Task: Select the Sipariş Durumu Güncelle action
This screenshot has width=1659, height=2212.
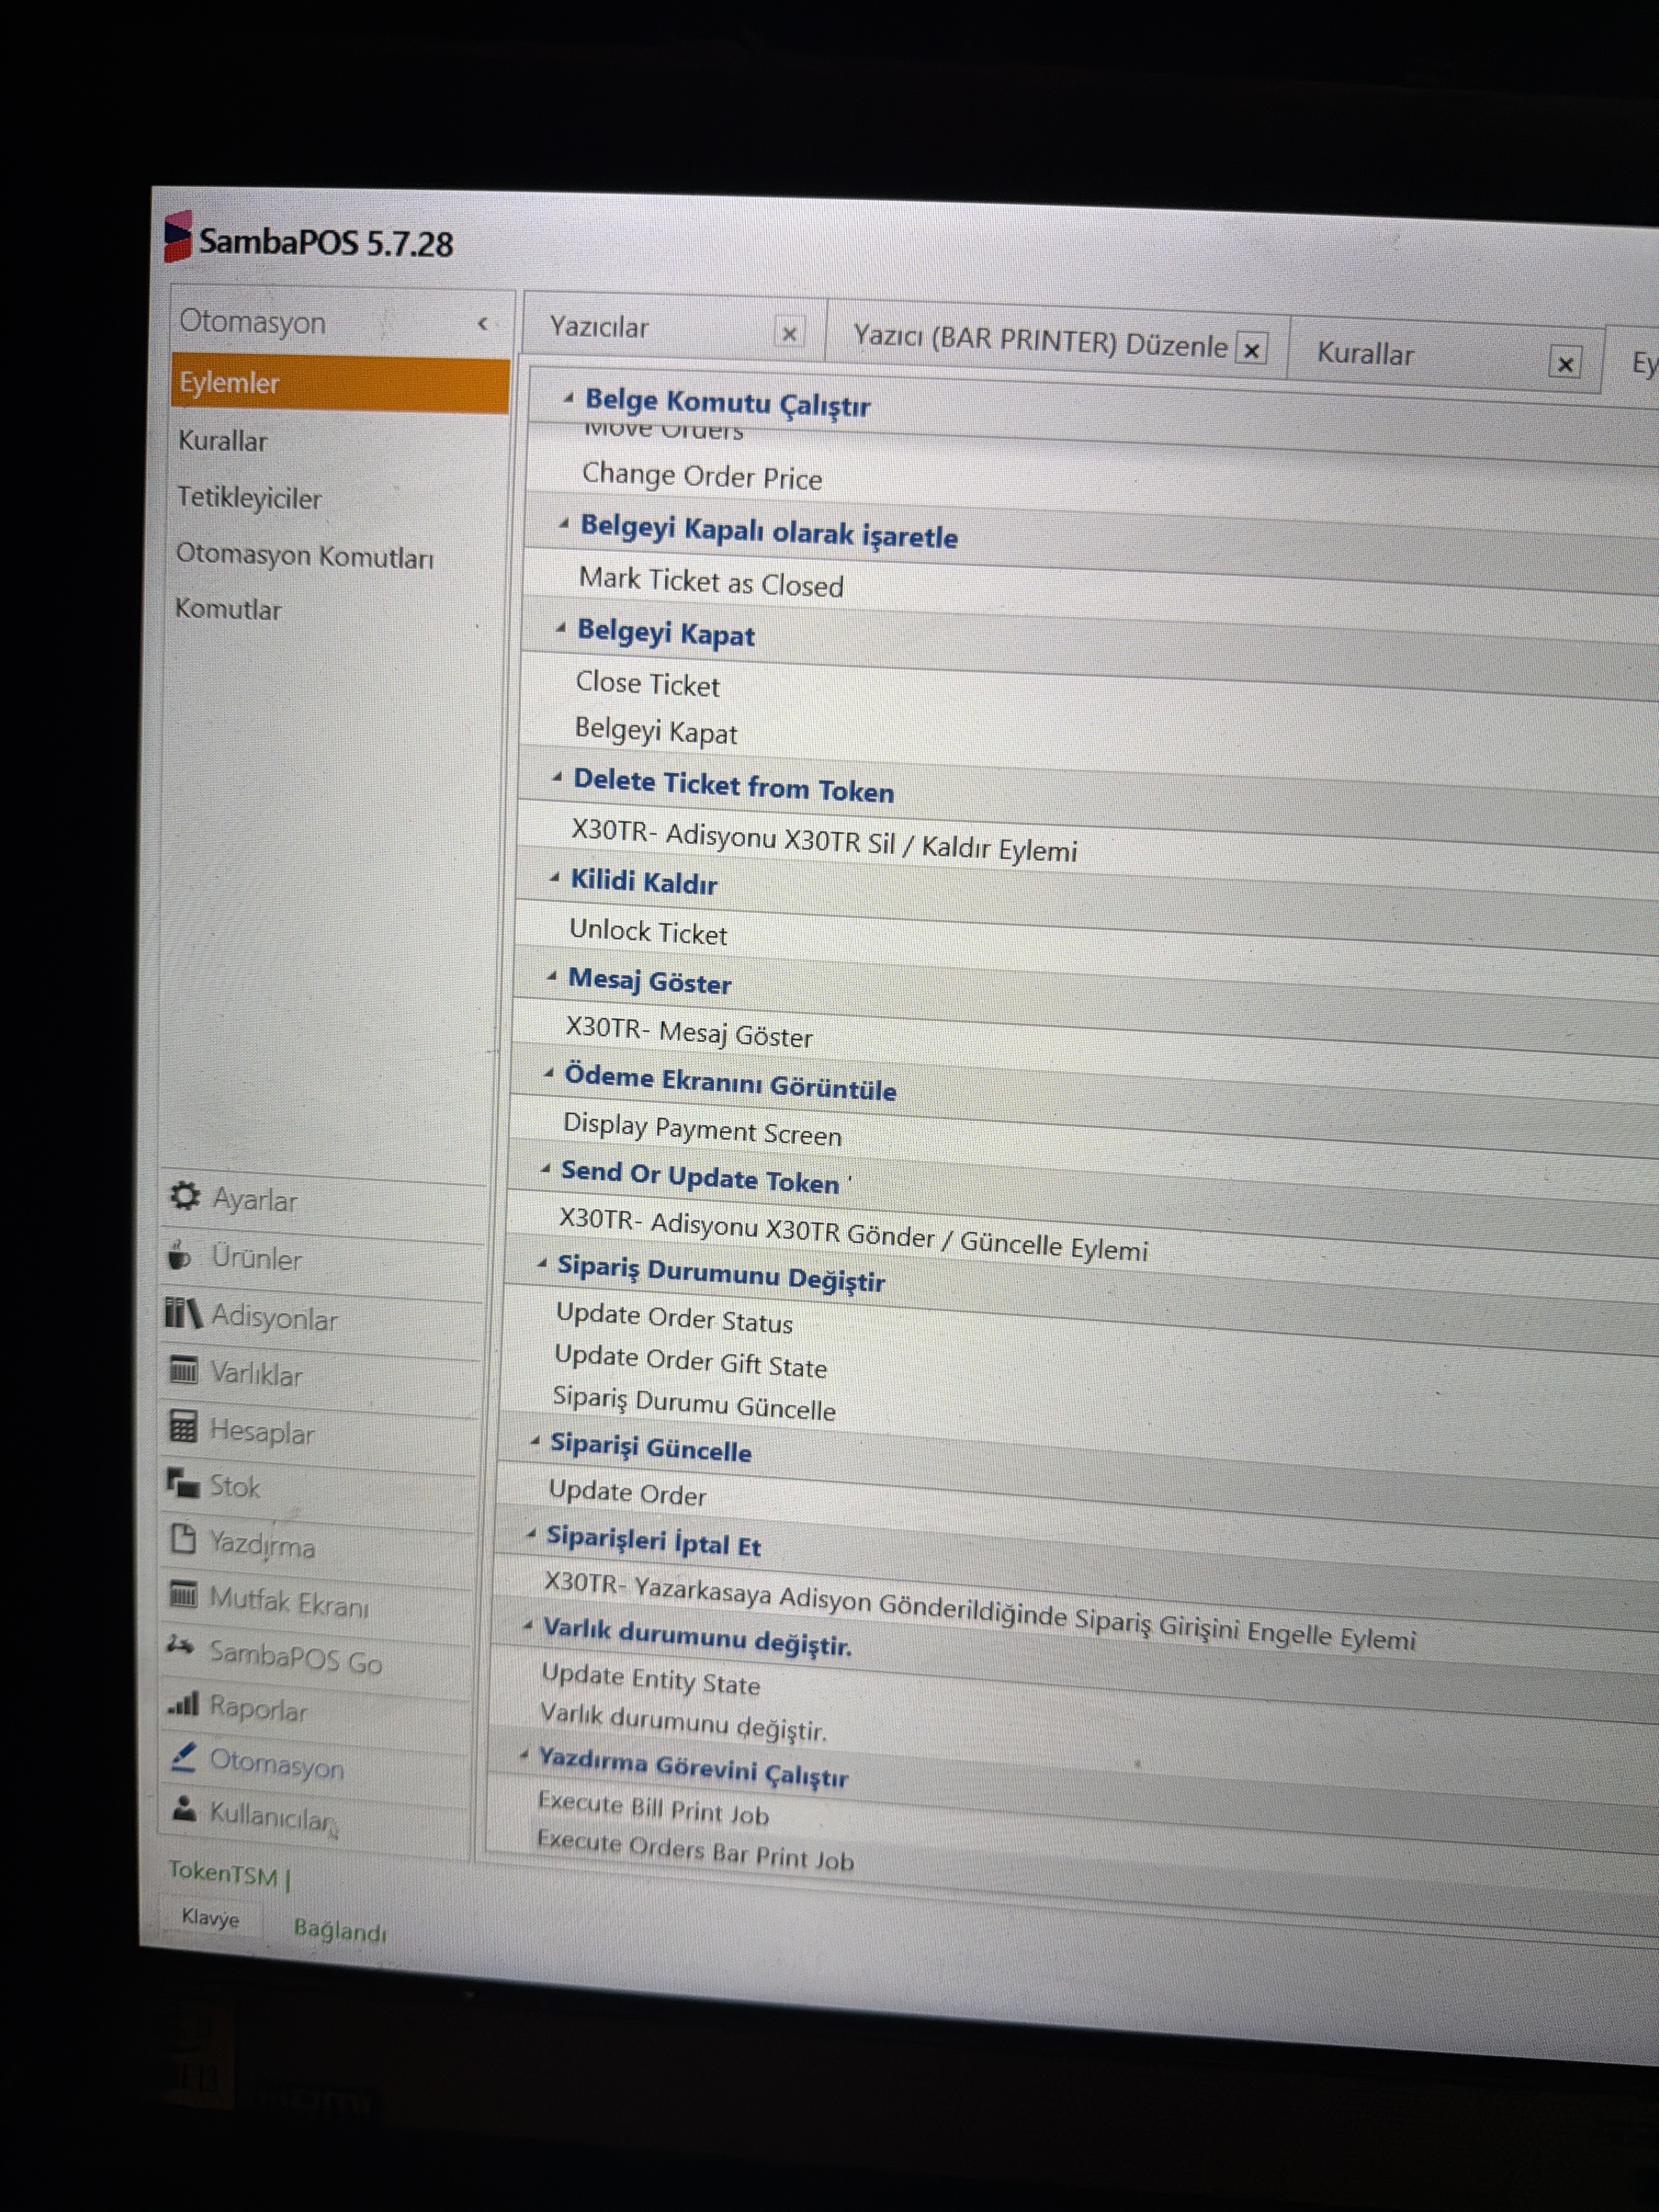Action: (x=694, y=1403)
